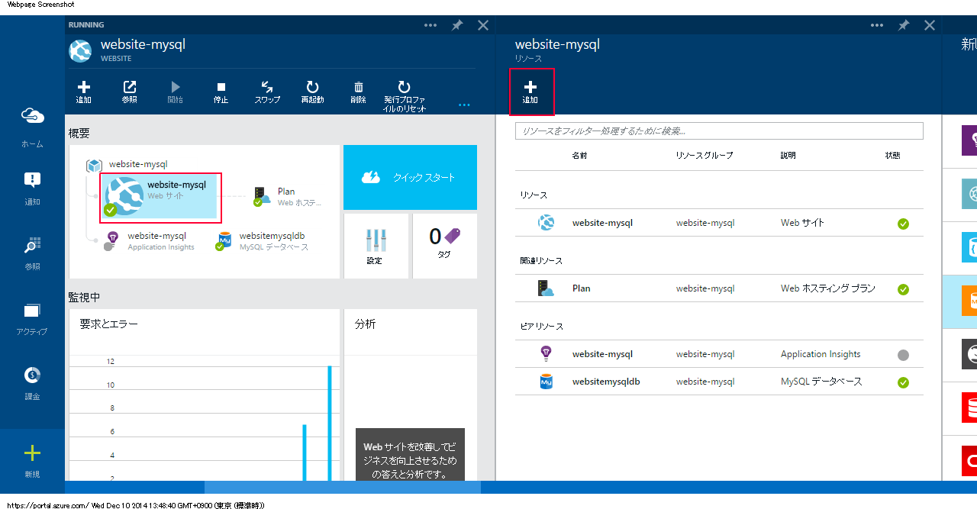The width and height of the screenshot is (977, 509).
Task: Pin the website blade
Action: point(457,25)
